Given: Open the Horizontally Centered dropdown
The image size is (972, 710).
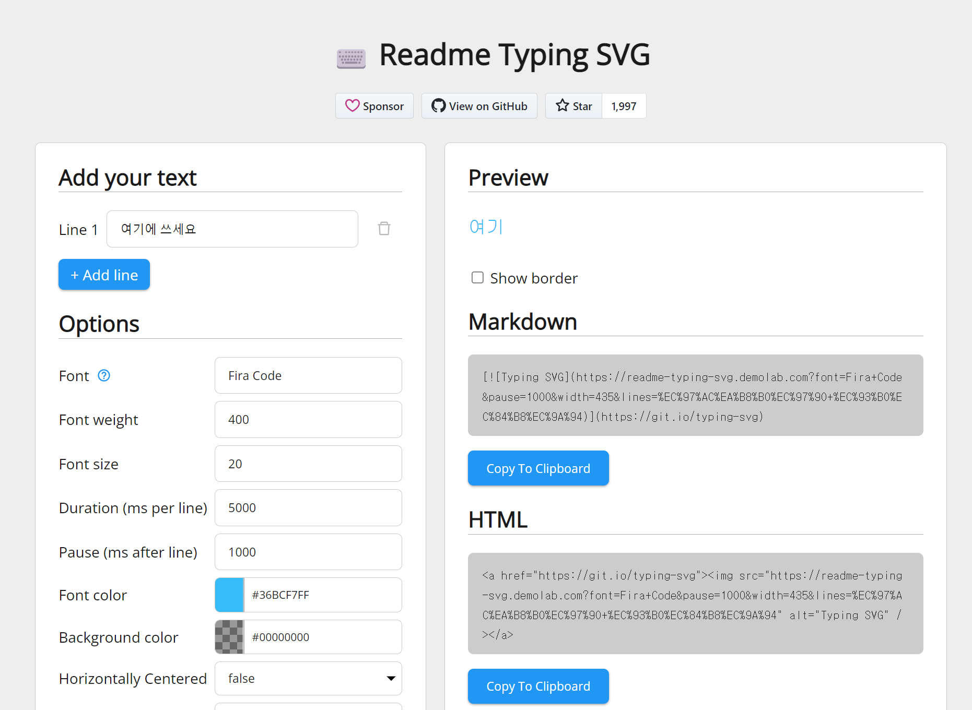Looking at the screenshot, I should click(x=308, y=678).
